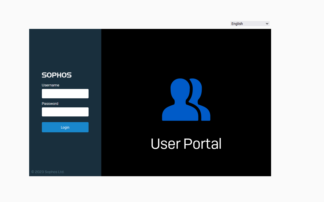Click the Password label
Viewport: 324px width, 202px height.
(50, 103)
